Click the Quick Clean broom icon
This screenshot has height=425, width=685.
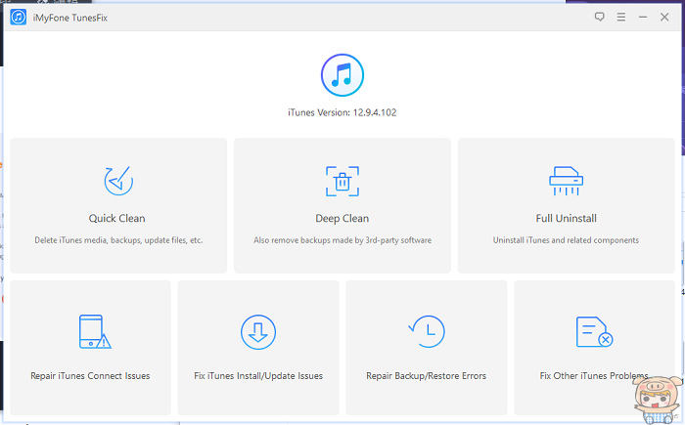tap(117, 181)
